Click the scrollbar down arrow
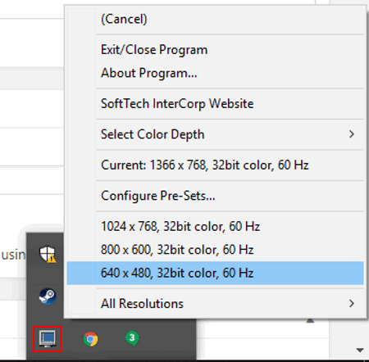Image resolution: width=369 pixels, height=362 pixels. coord(360,350)
